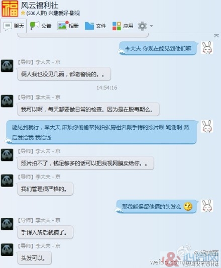Switch to the 聊天 tab
This screenshot has width=221, height=268.
tap(14, 26)
